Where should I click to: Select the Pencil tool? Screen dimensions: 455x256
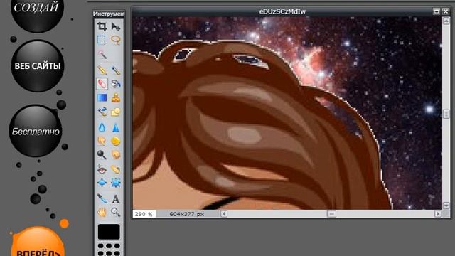pyautogui.click(x=102, y=70)
